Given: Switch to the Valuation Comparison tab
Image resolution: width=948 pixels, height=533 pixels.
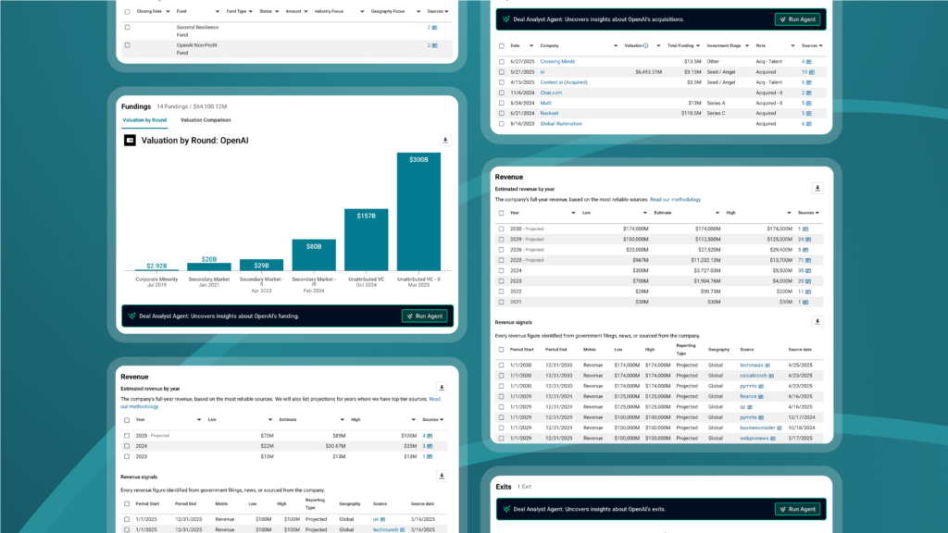Looking at the screenshot, I should pos(206,119).
